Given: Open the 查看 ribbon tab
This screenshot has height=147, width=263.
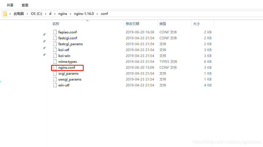Looking at the screenshot, I should (x=25, y=5).
